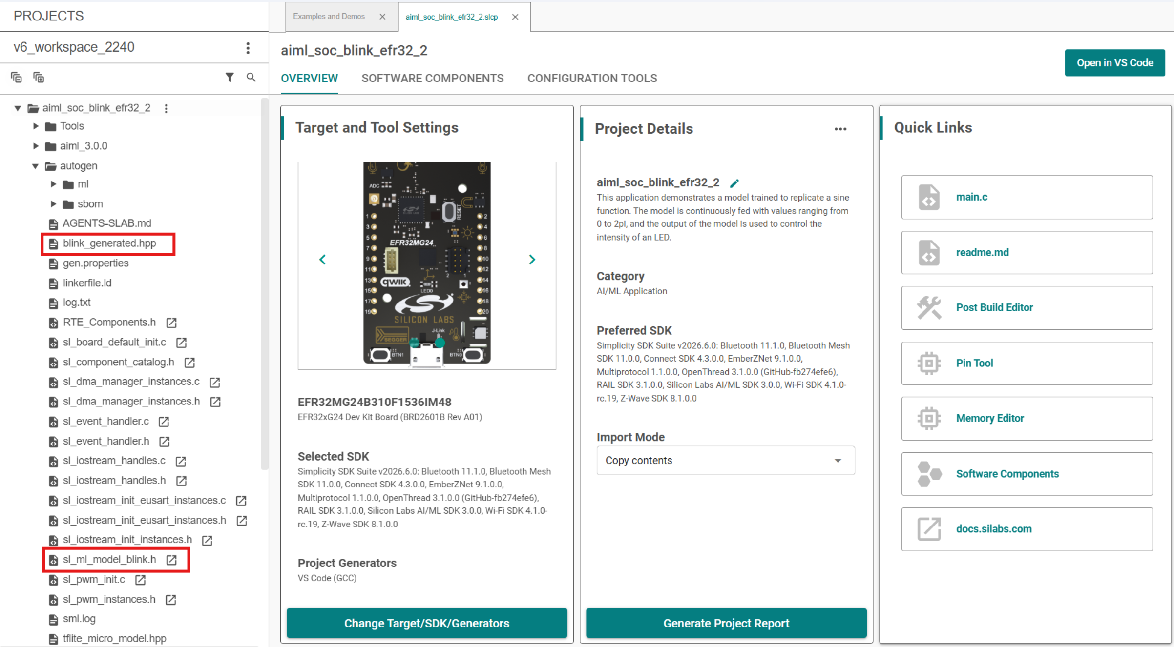The image size is (1174, 647).
Task: Click the Open in VS Code button
Action: [x=1115, y=63]
